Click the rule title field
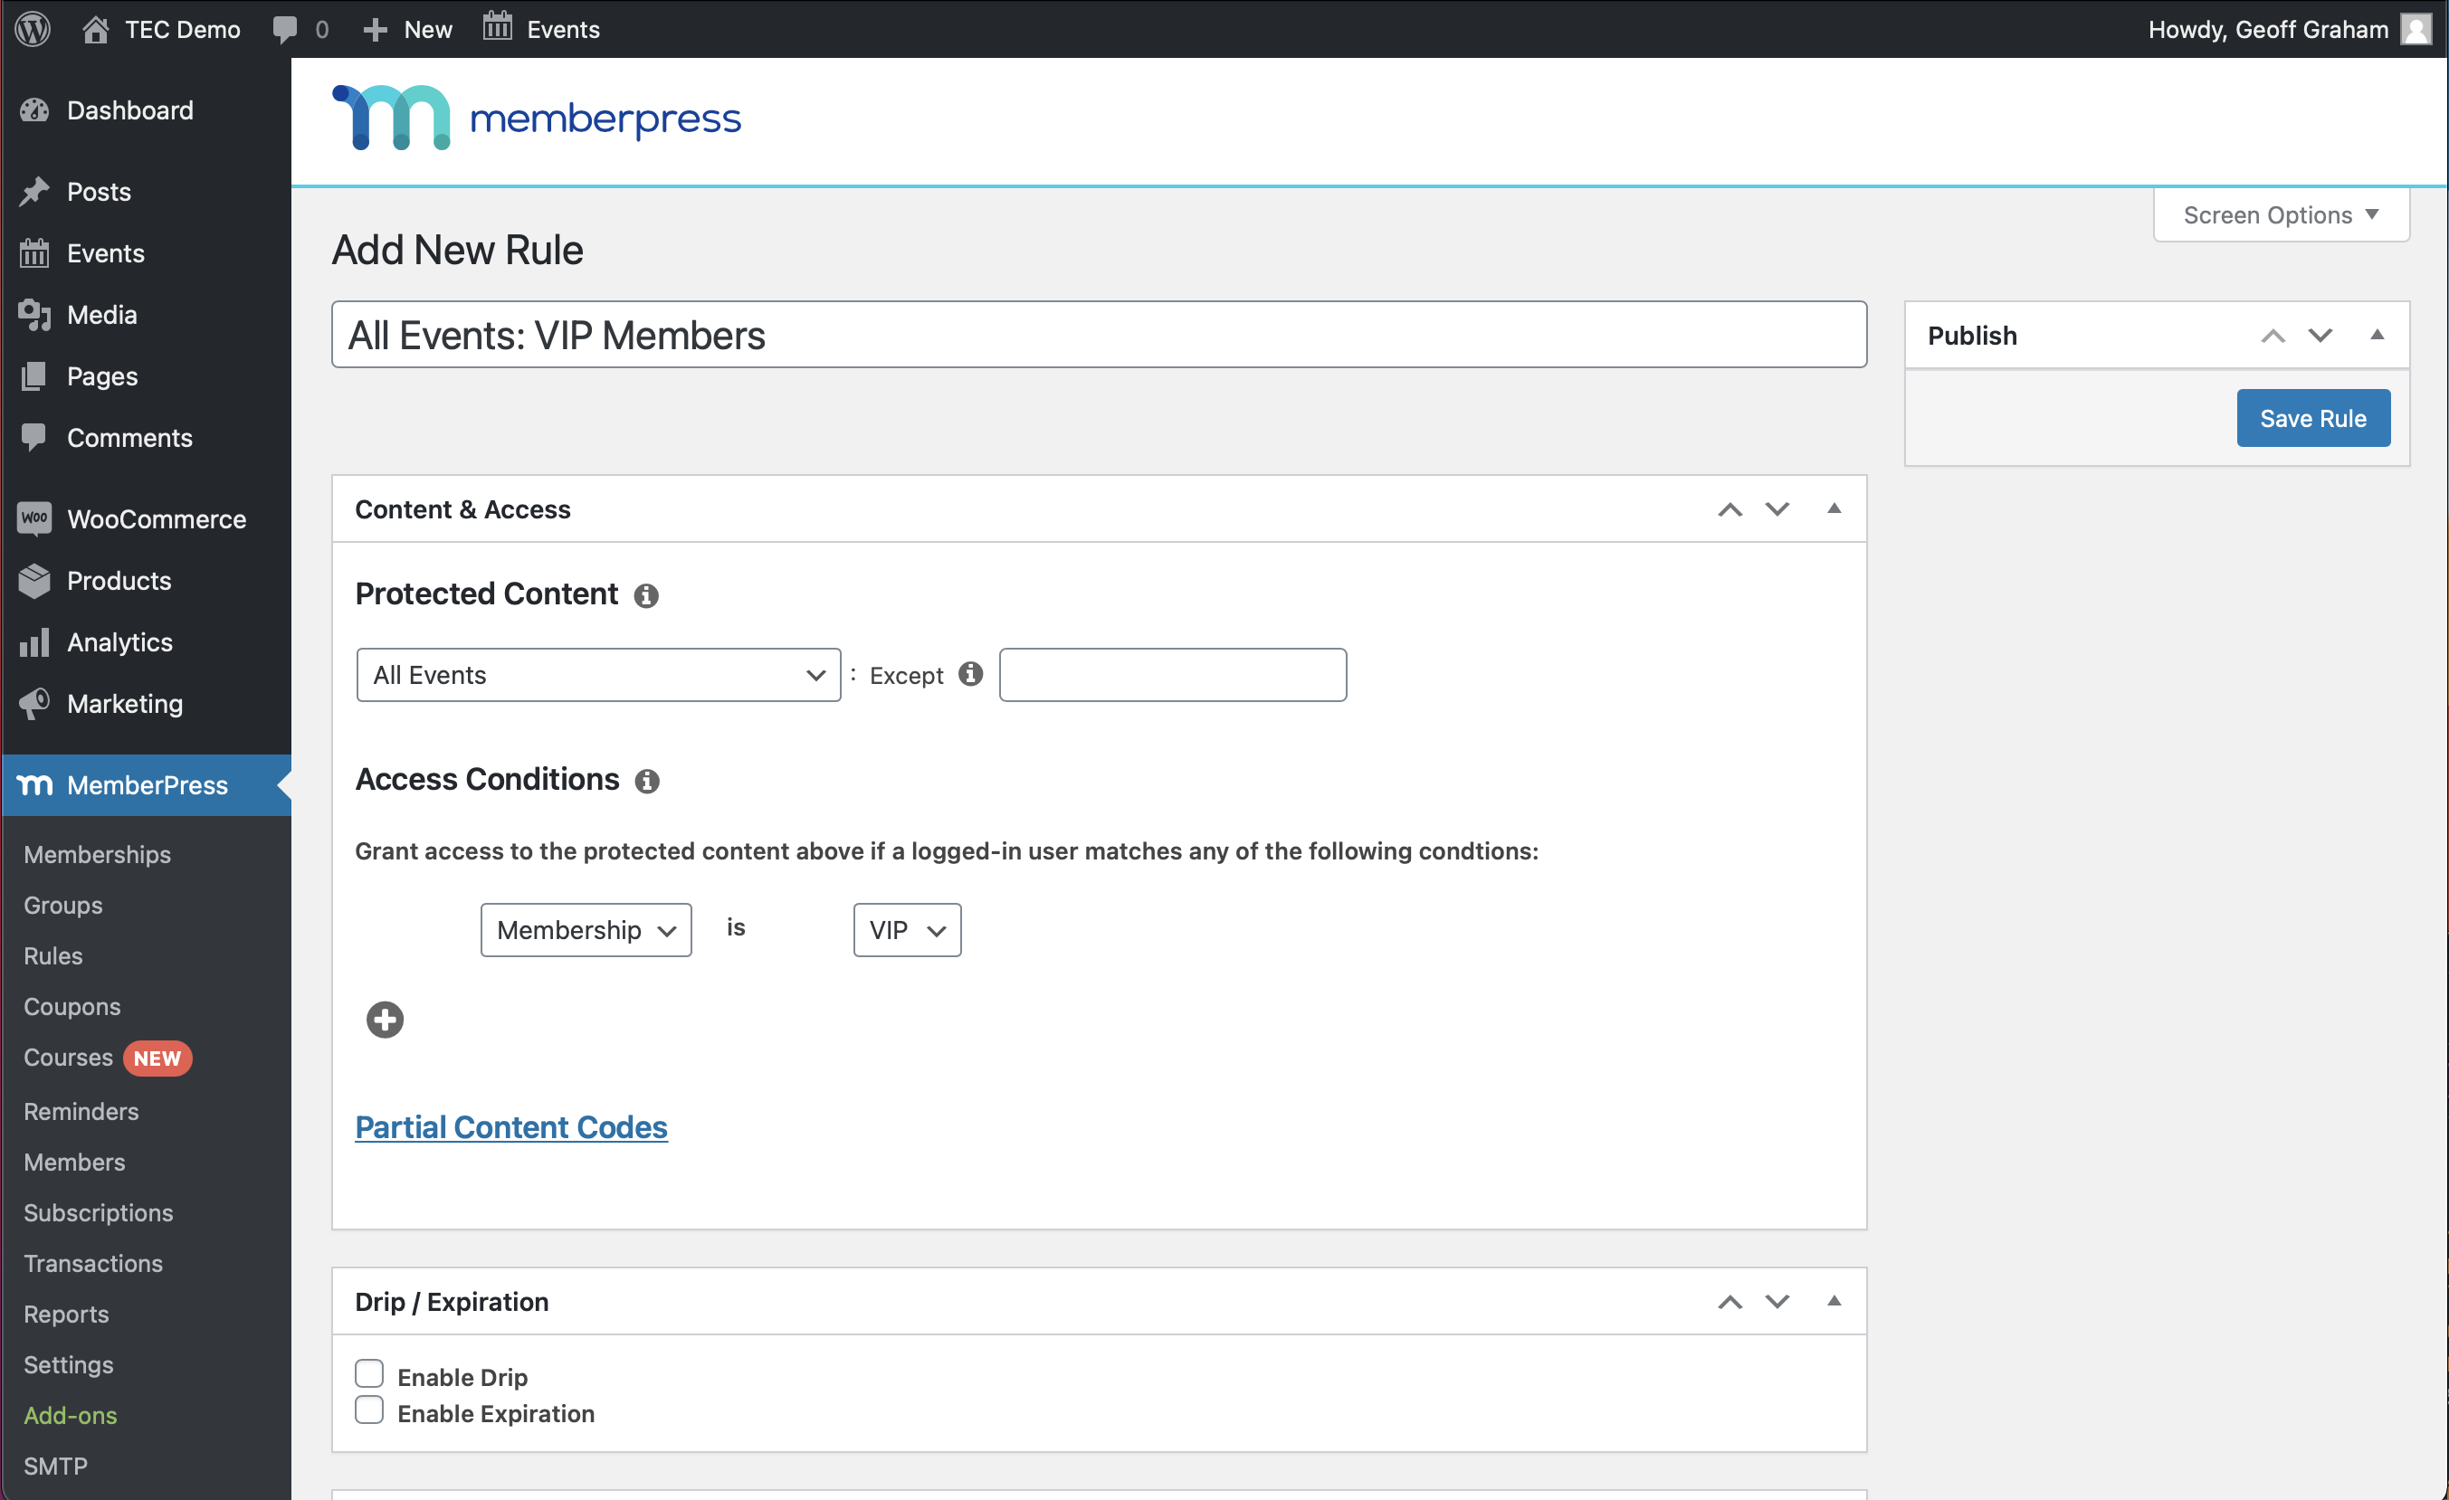 1100,335
